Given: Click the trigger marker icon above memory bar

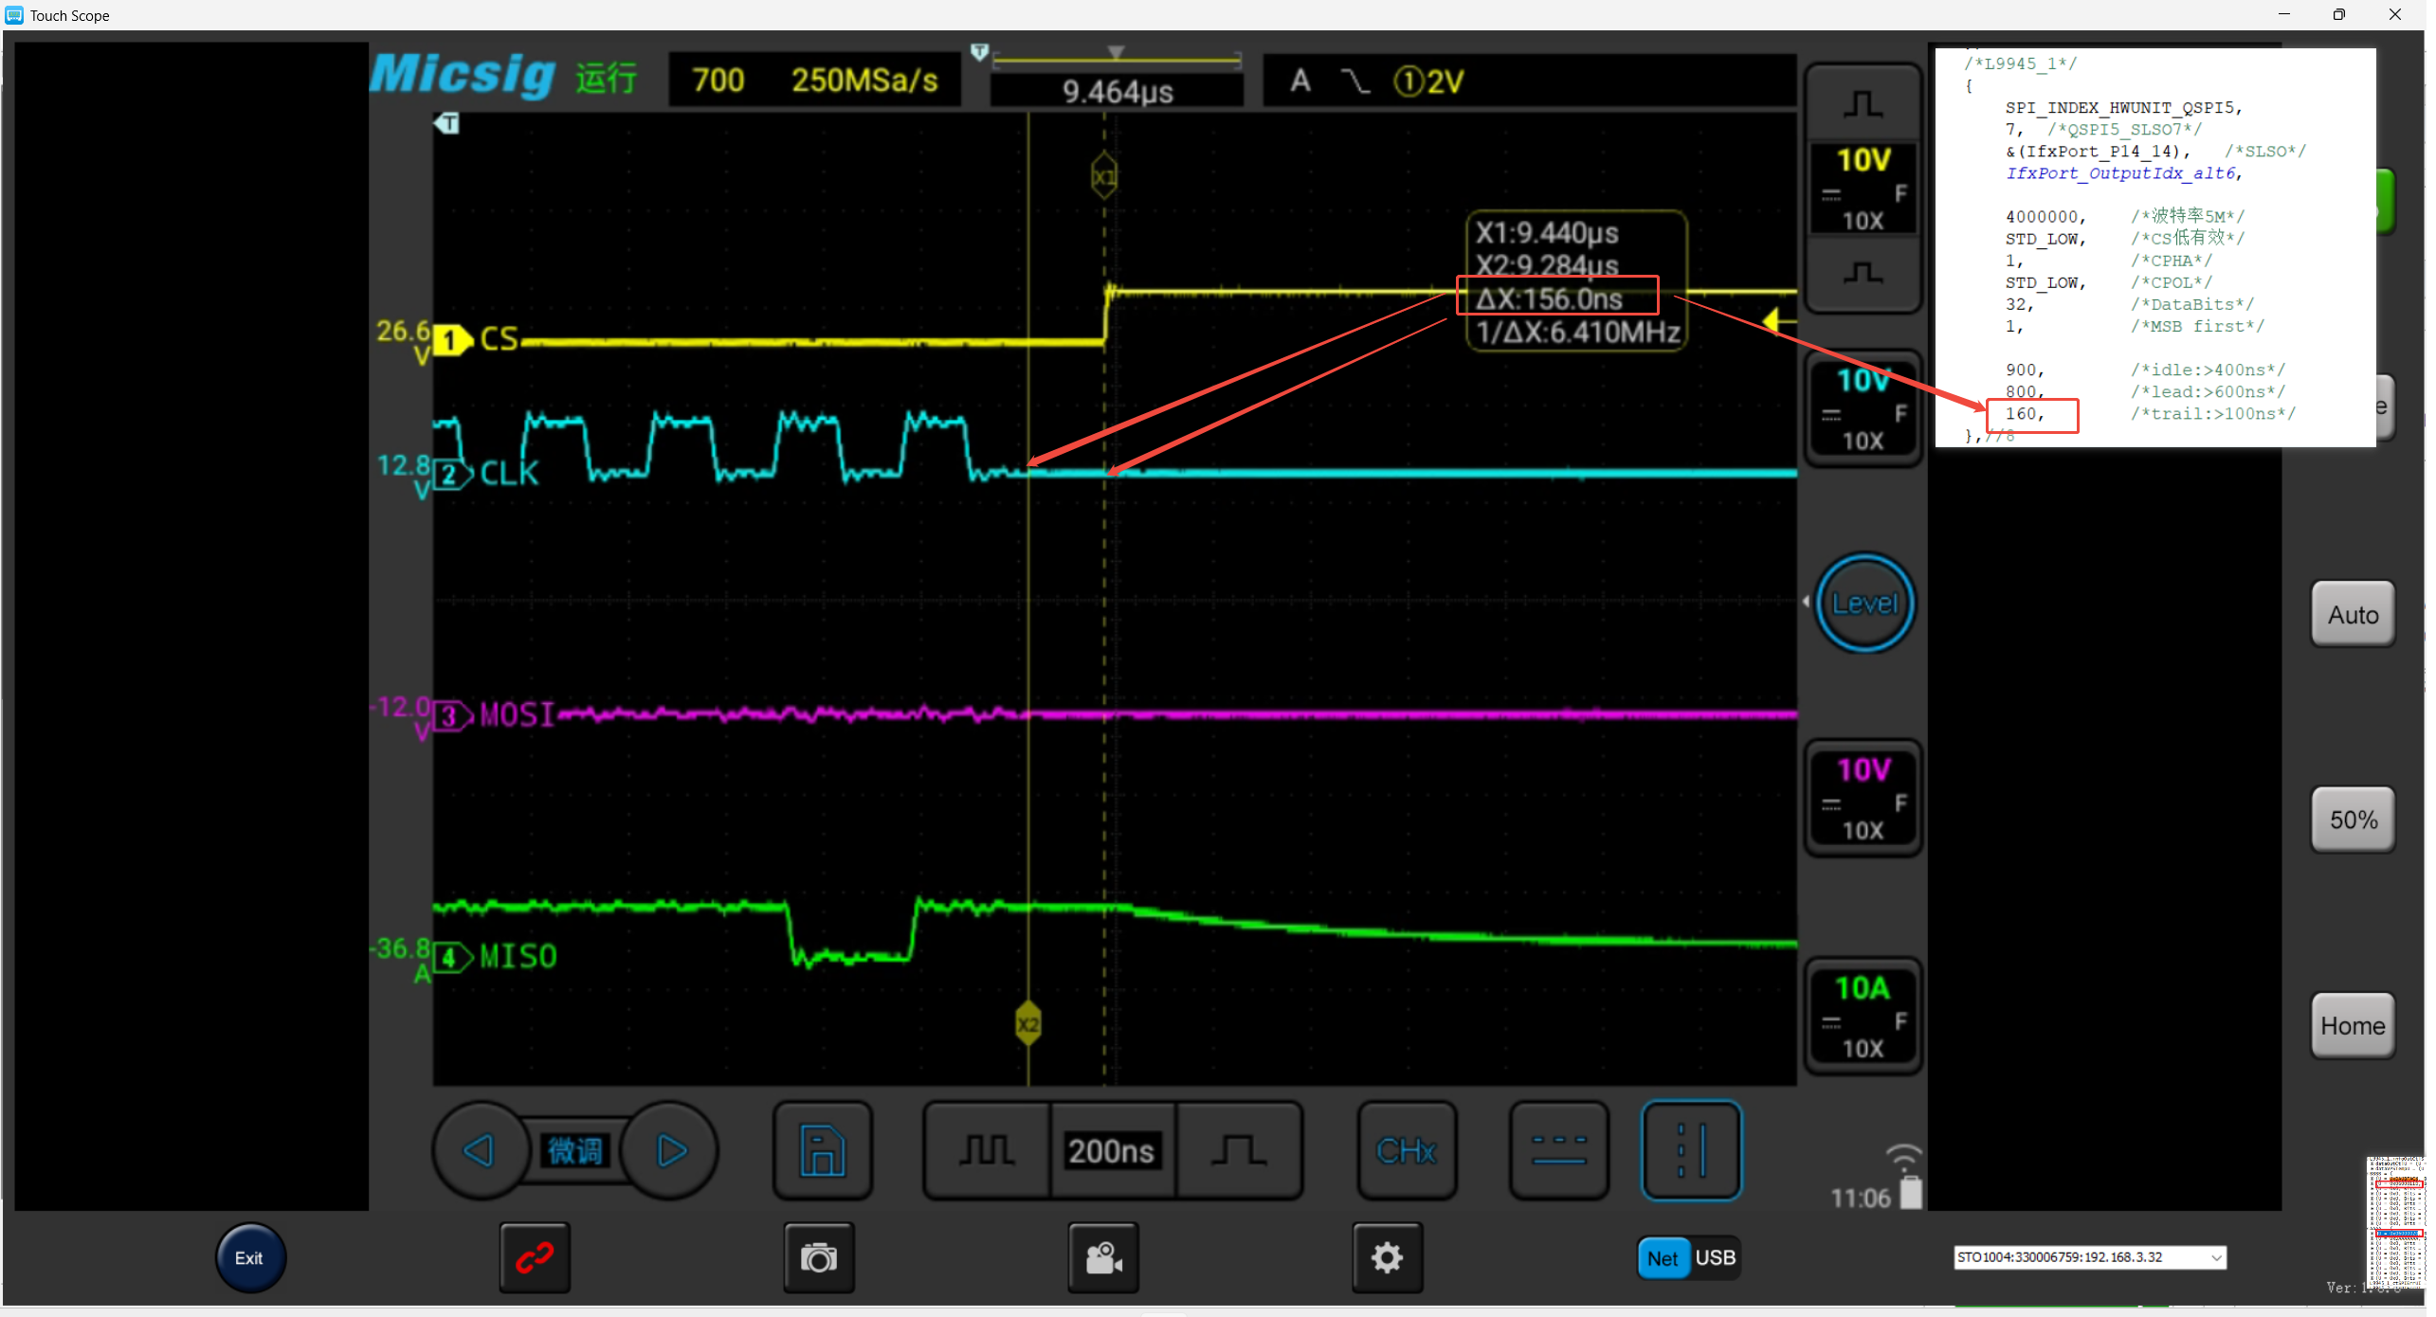Looking at the screenshot, I should coord(979,52).
